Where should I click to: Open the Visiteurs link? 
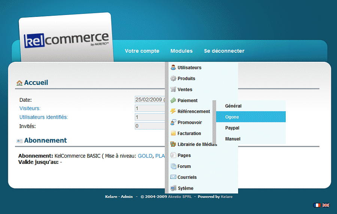tap(30, 108)
